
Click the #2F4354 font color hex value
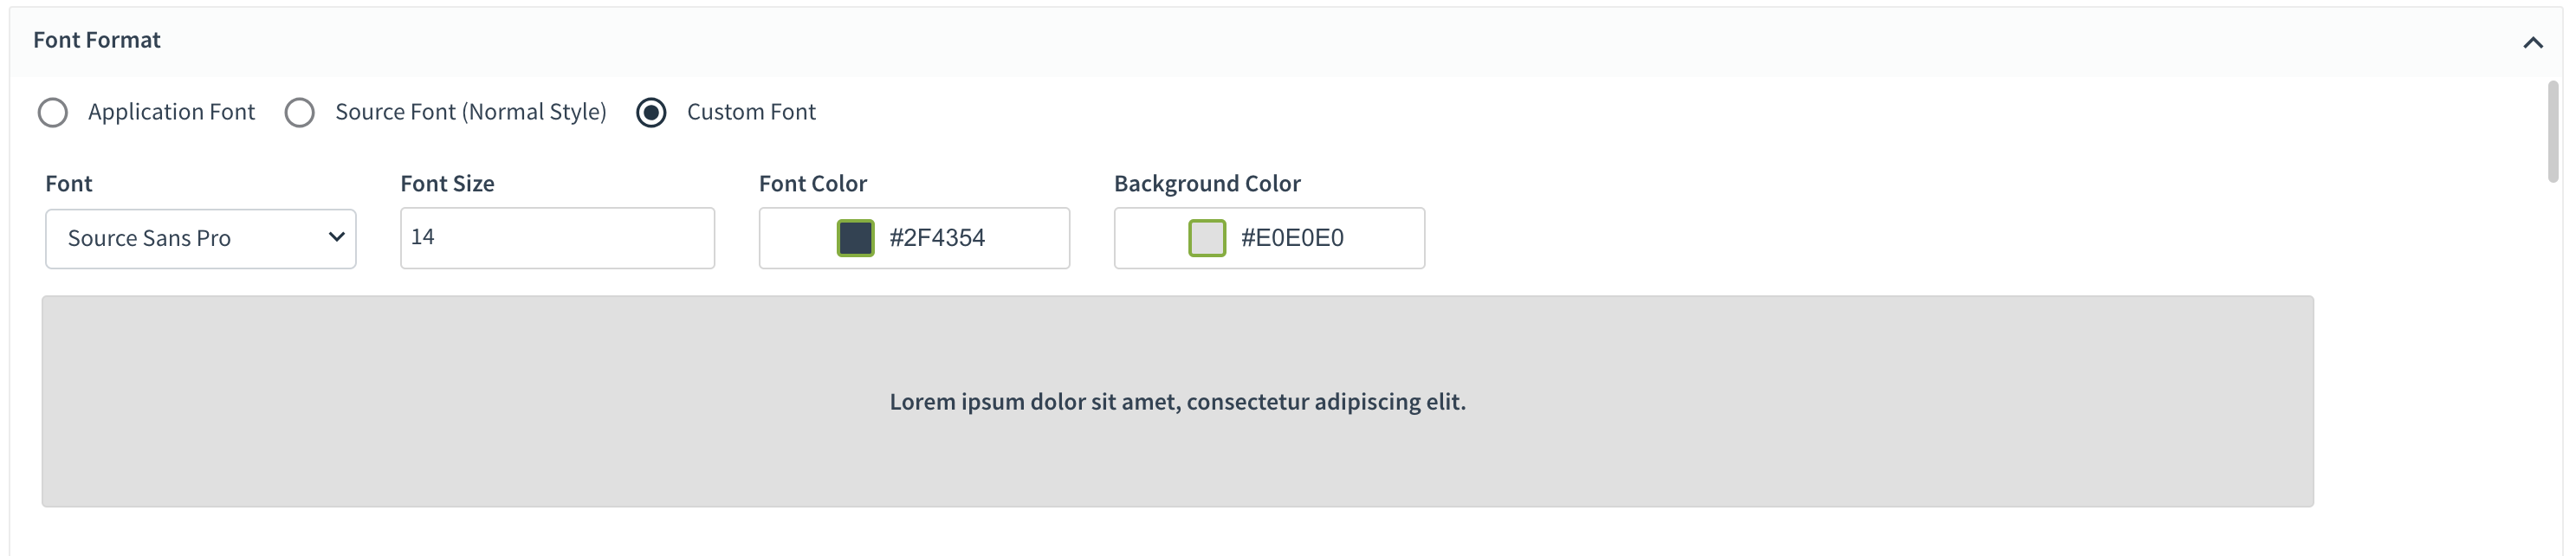tap(937, 238)
